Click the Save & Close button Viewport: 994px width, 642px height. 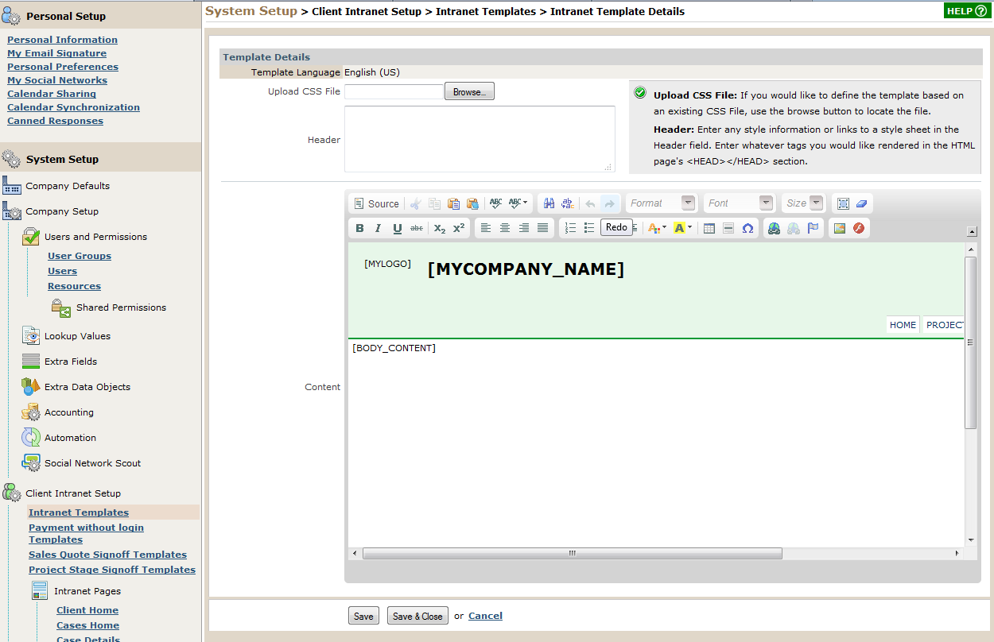pyautogui.click(x=417, y=616)
